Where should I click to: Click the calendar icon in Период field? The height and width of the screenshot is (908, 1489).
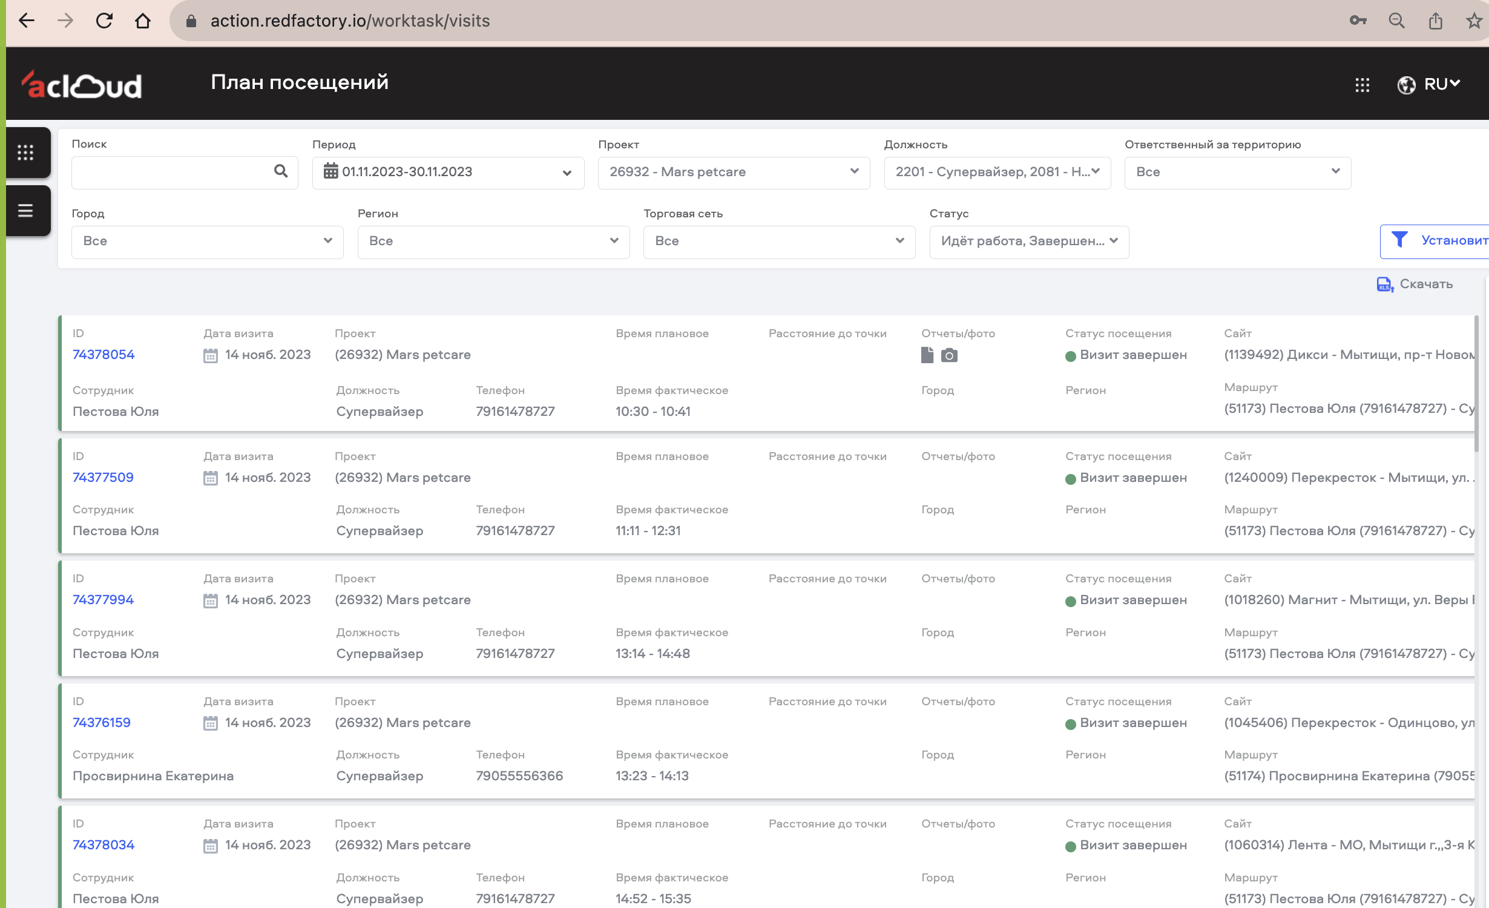coord(330,171)
